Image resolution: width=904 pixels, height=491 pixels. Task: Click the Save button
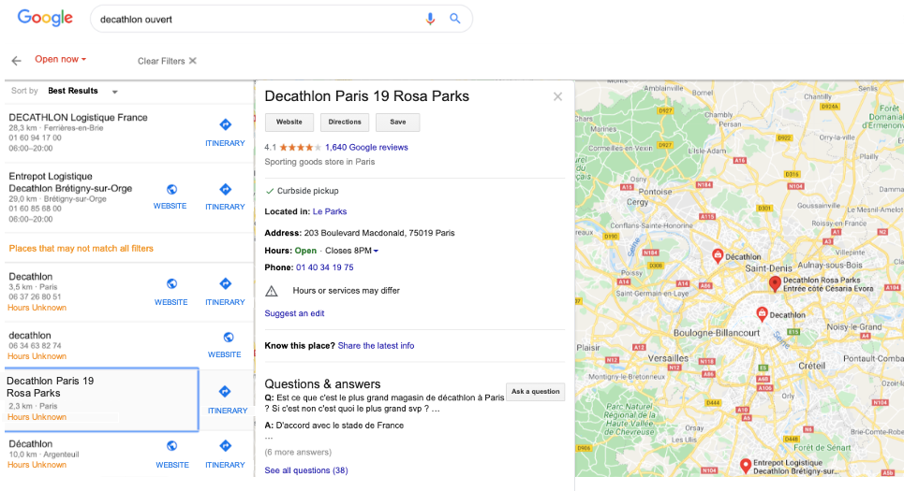pyautogui.click(x=398, y=122)
